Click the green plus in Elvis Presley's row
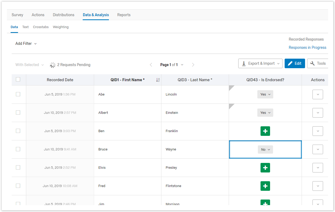The height and width of the screenshot is (212, 335). [x=265, y=168]
